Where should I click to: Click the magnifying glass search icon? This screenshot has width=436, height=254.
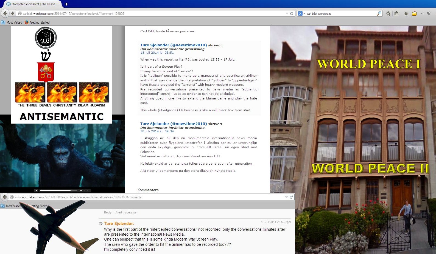[x=379, y=13]
